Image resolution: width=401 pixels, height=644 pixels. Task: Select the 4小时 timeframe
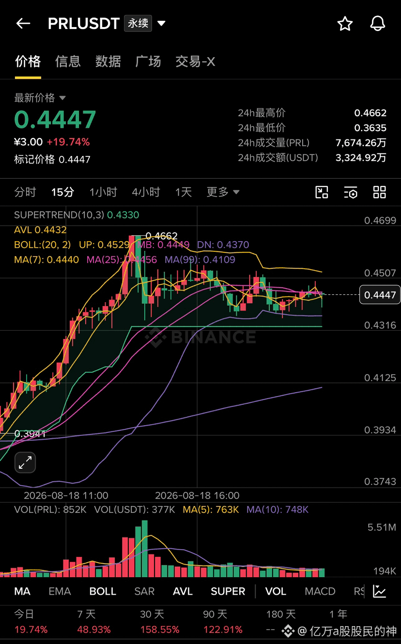(146, 192)
